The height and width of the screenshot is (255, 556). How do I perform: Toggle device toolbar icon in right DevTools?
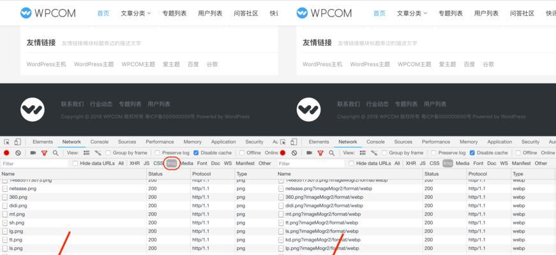tap(294, 142)
